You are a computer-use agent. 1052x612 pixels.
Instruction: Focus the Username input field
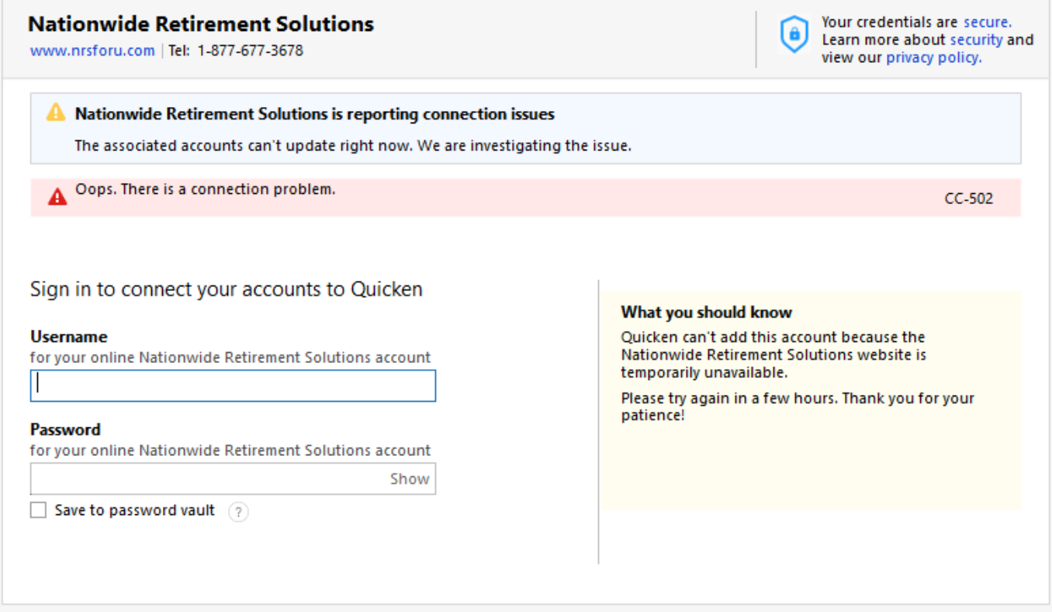tap(233, 386)
